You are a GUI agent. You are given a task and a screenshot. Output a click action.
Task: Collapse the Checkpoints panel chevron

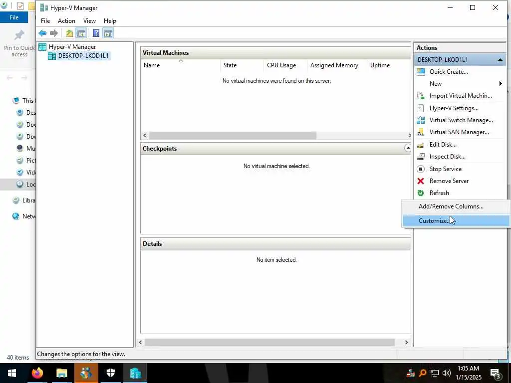tap(407, 148)
